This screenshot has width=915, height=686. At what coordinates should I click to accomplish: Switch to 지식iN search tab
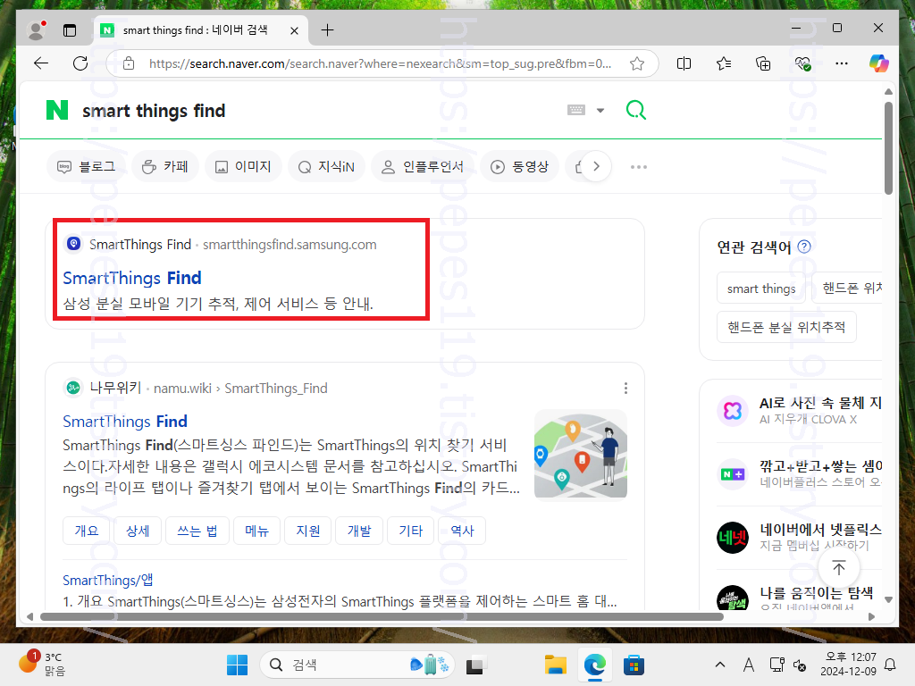(x=326, y=167)
